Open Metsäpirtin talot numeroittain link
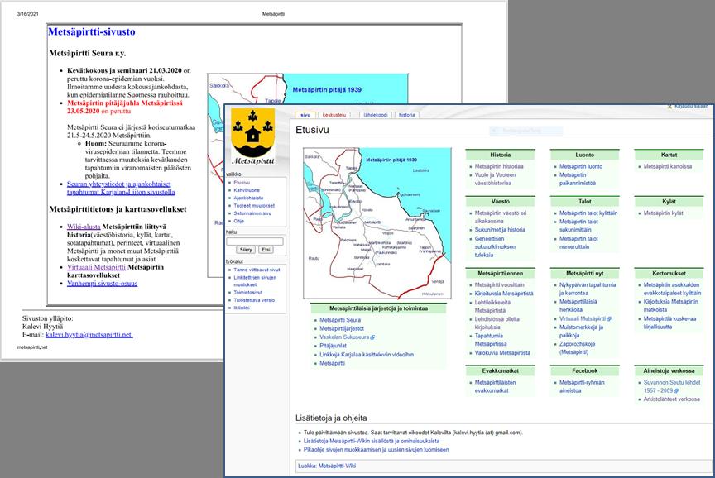Screen dimensions: 715x478 pos(578,243)
